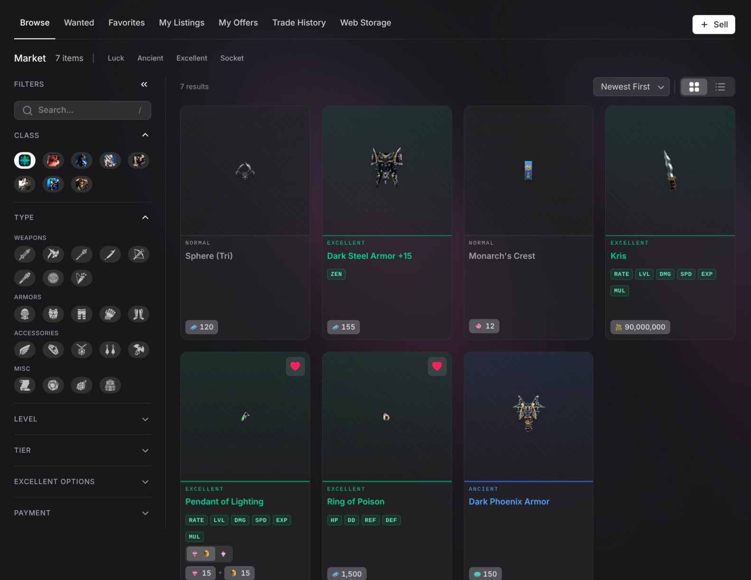
Task: Unfavorite the Ring of Poison listing
Action: [x=437, y=366]
